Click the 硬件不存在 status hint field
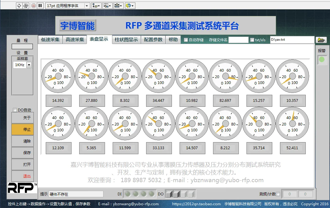 tap(76, 194)
